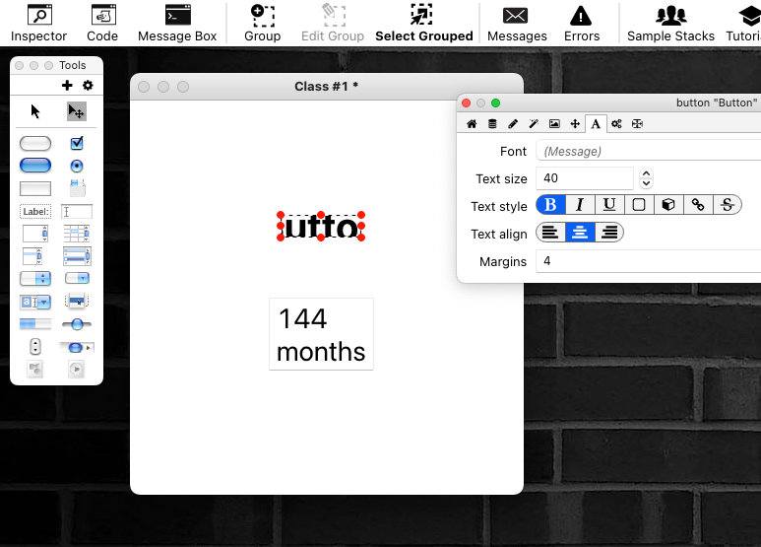Choose the checkbox control in Tools palette
Image resolution: width=761 pixels, height=547 pixels.
(77, 144)
